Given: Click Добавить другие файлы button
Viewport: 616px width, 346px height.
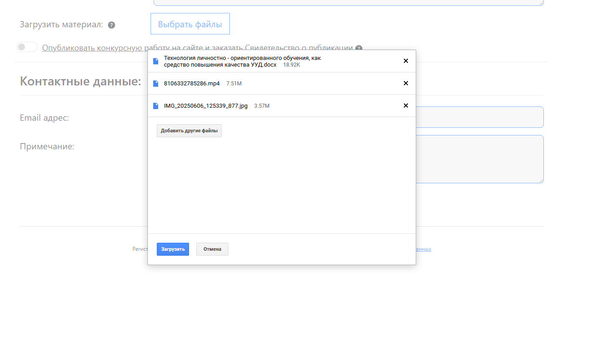Looking at the screenshot, I should click(x=189, y=131).
